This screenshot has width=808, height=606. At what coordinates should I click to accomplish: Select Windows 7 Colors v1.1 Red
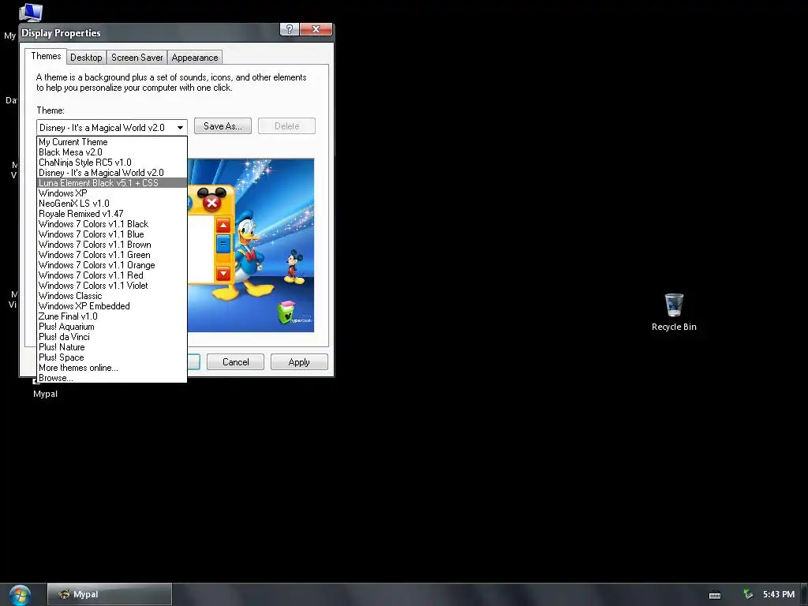click(112, 275)
